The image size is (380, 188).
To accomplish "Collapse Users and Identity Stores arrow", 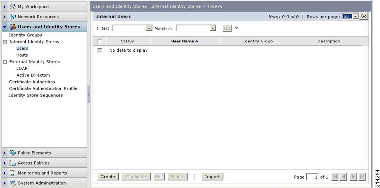I will [5, 27].
